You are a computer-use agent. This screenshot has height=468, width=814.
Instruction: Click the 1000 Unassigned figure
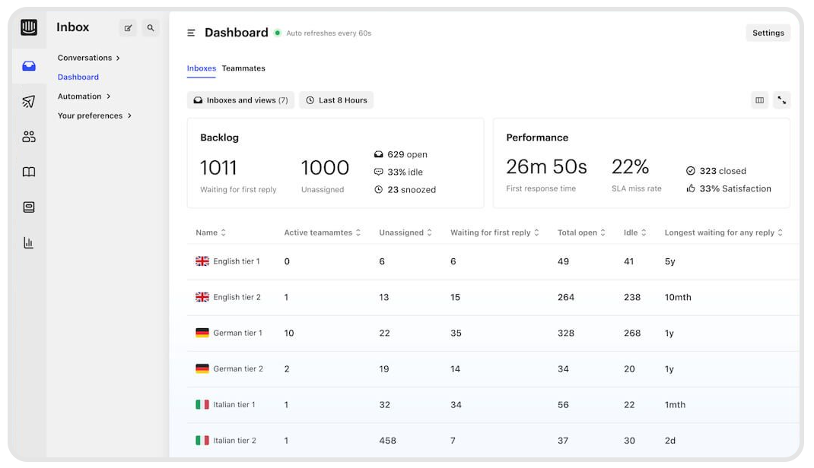point(325,168)
